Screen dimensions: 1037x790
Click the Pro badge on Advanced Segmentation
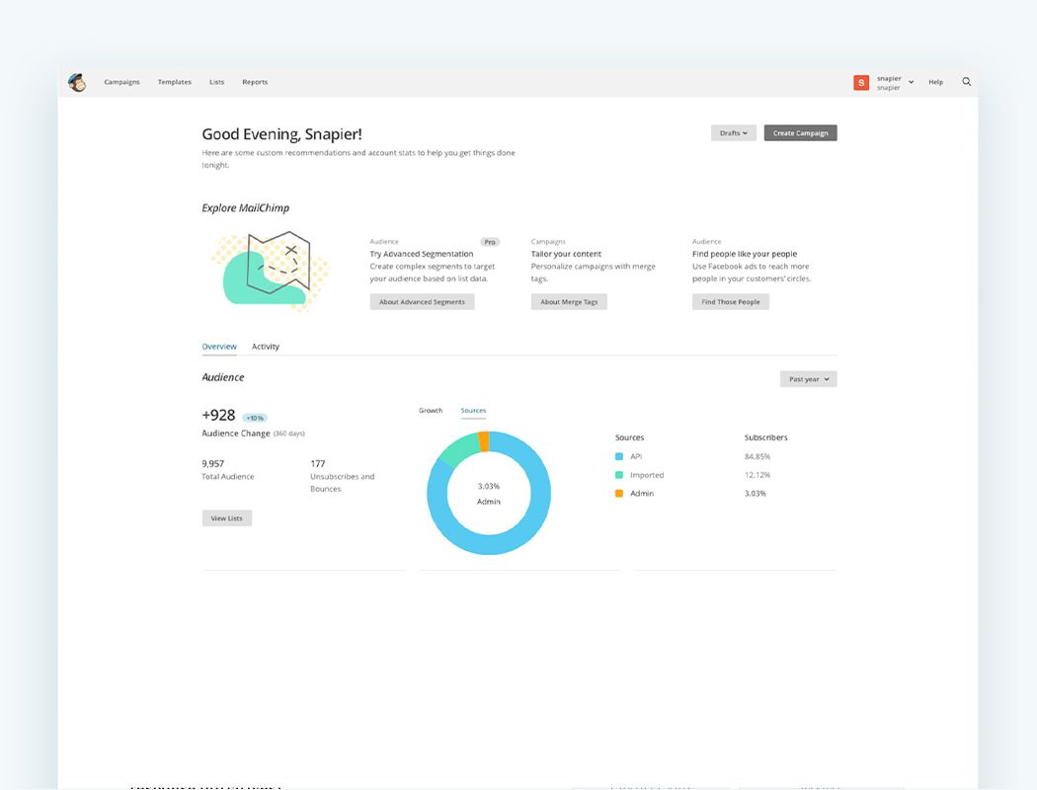[490, 242]
